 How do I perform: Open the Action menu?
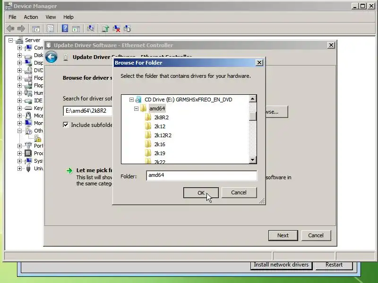(31, 17)
